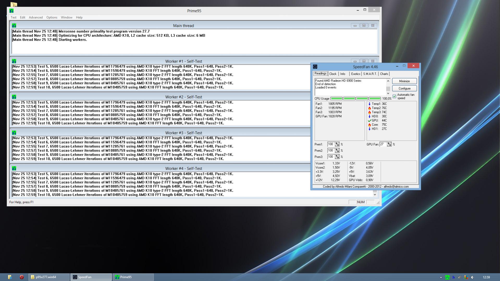Click the "Vcore1: 1,33V" voltage reading
The height and width of the screenshot is (281, 500).
click(328, 164)
